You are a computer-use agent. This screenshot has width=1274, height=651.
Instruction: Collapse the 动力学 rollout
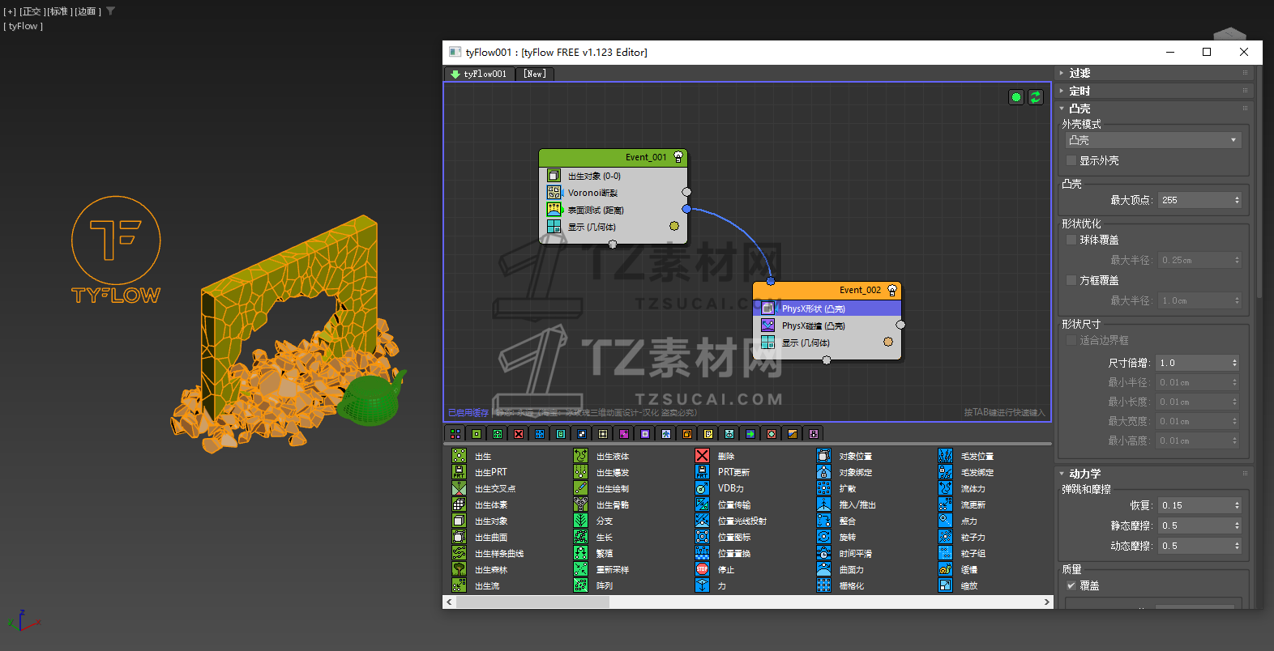[1084, 474]
